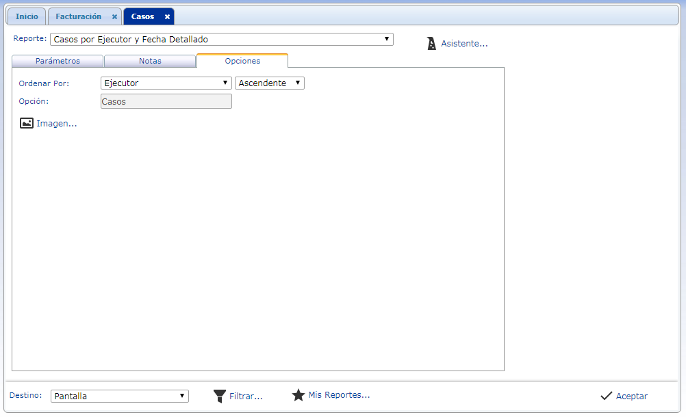The width and height of the screenshot is (686, 417).
Task: Open the Reporte dropdown list
Action: tap(222, 39)
